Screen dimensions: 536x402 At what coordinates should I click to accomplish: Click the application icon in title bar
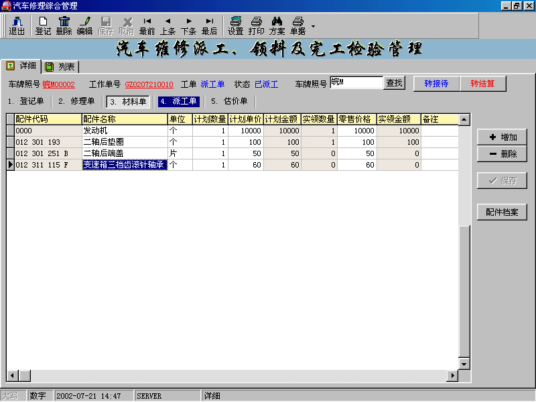point(6,6)
